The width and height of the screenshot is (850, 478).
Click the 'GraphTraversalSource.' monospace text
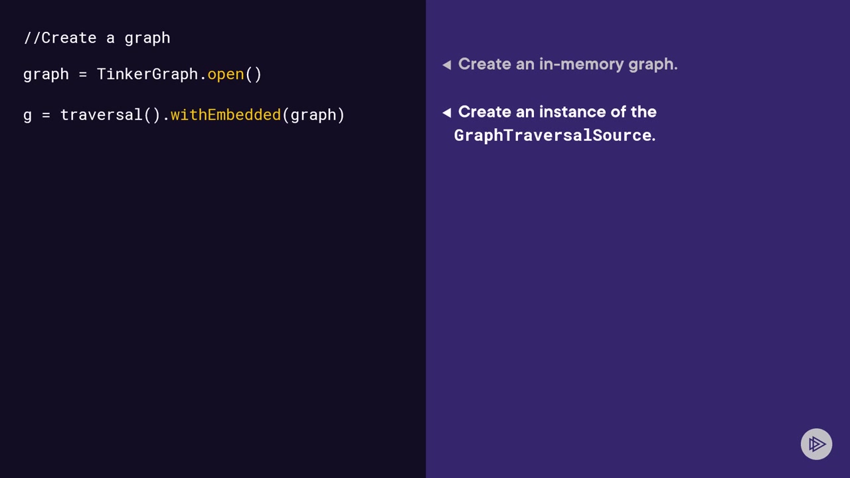(554, 135)
